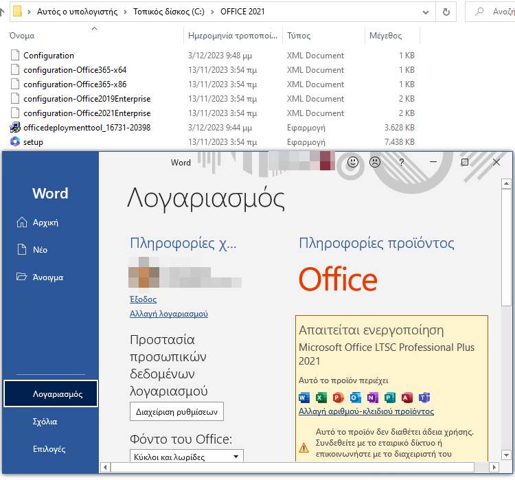Click the Outlook app icon in product list

355,398
